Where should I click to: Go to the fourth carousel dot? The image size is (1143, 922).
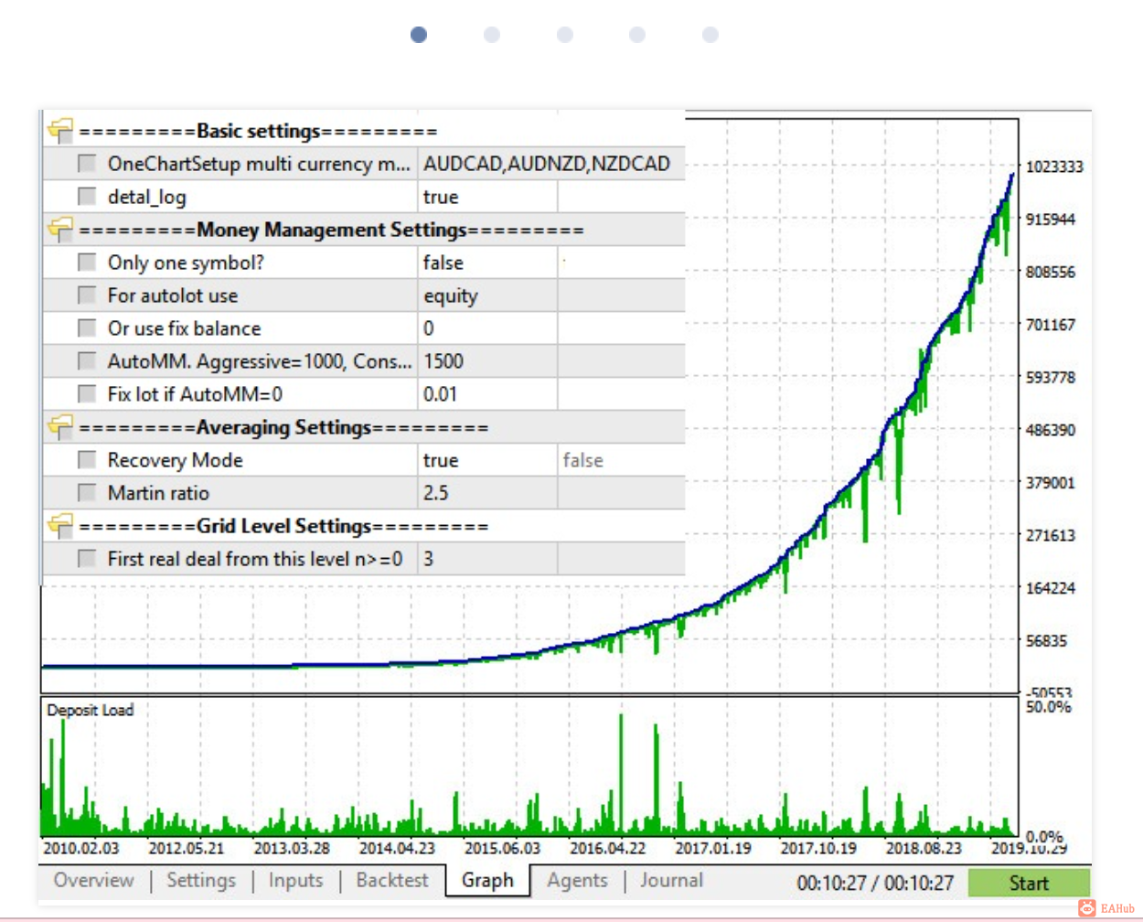[x=637, y=35]
